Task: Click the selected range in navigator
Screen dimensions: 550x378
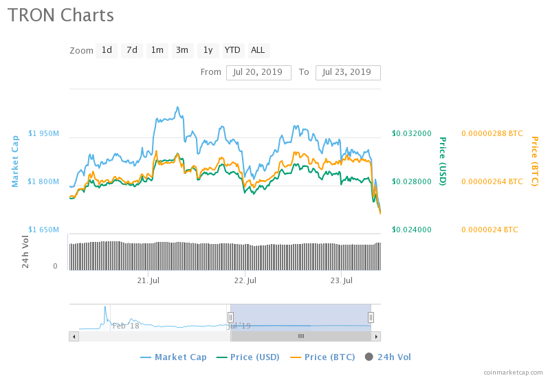Action: tap(300, 318)
